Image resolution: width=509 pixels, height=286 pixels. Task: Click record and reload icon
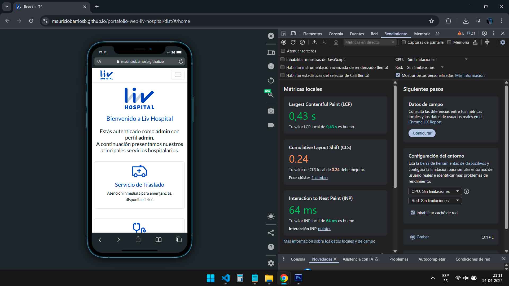point(293,42)
